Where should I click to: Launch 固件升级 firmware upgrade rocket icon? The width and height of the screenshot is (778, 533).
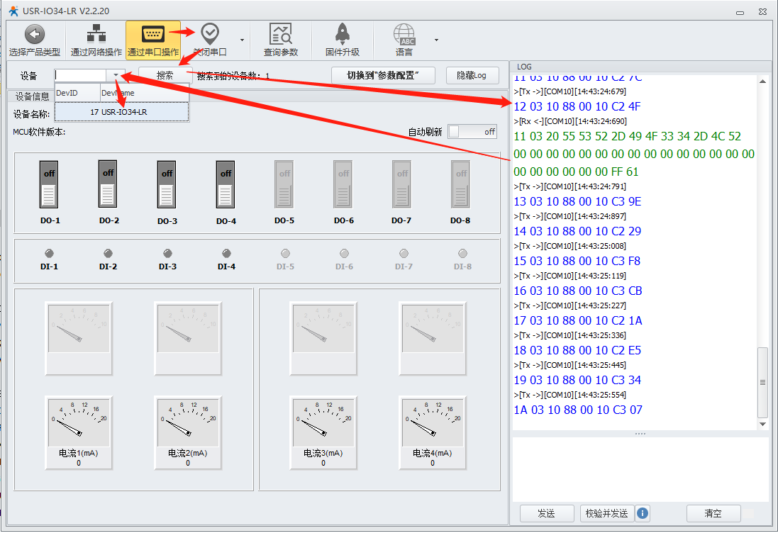(x=343, y=34)
